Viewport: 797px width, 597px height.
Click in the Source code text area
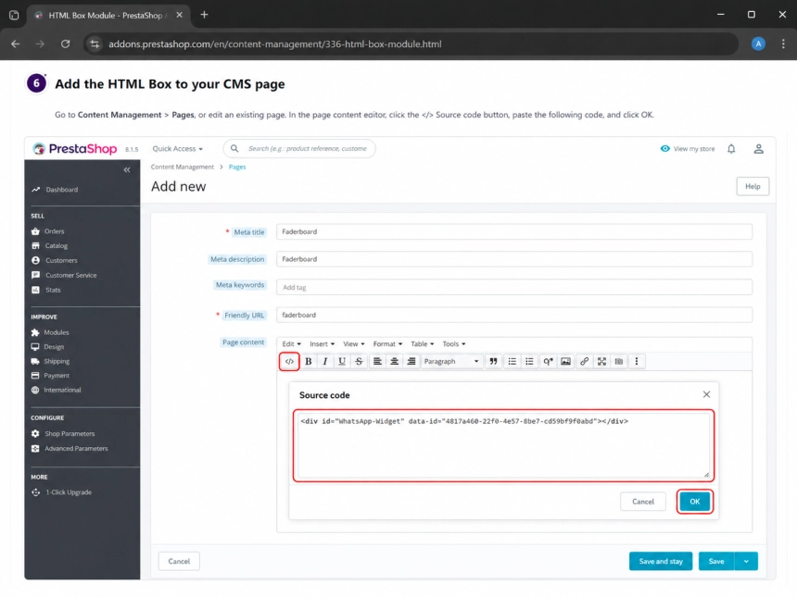(x=503, y=446)
